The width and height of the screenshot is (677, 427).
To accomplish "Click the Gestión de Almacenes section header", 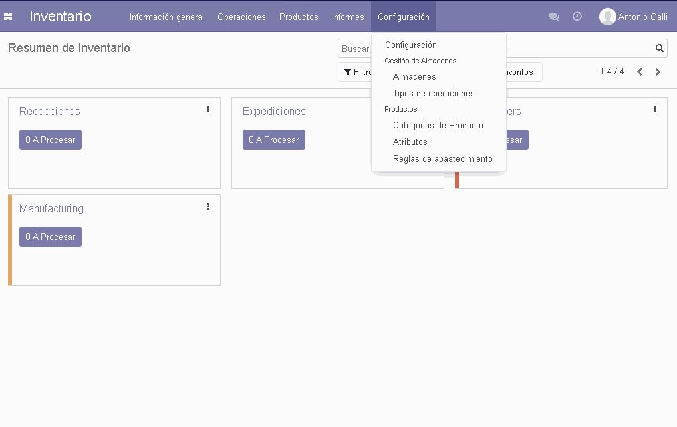I will point(420,61).
